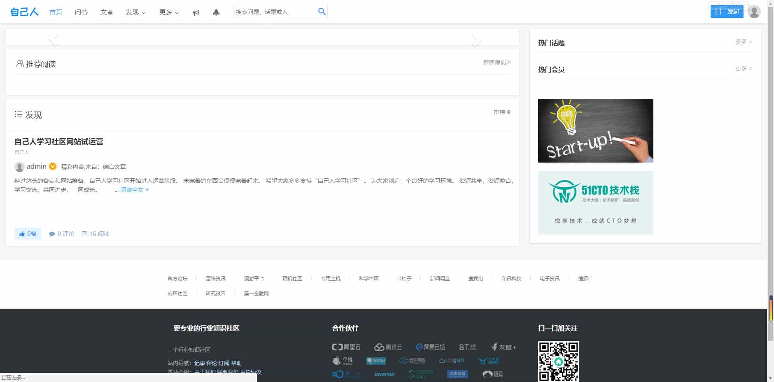Toggle the 0赞 like button

(27, 233)
